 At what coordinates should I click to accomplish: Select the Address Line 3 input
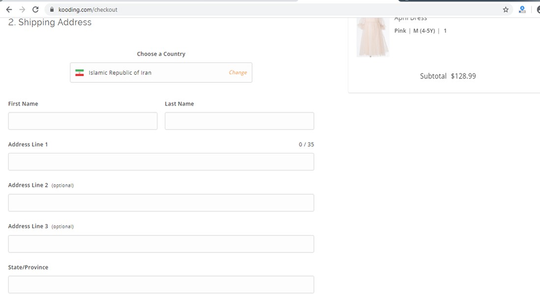[x=161, y=244]
